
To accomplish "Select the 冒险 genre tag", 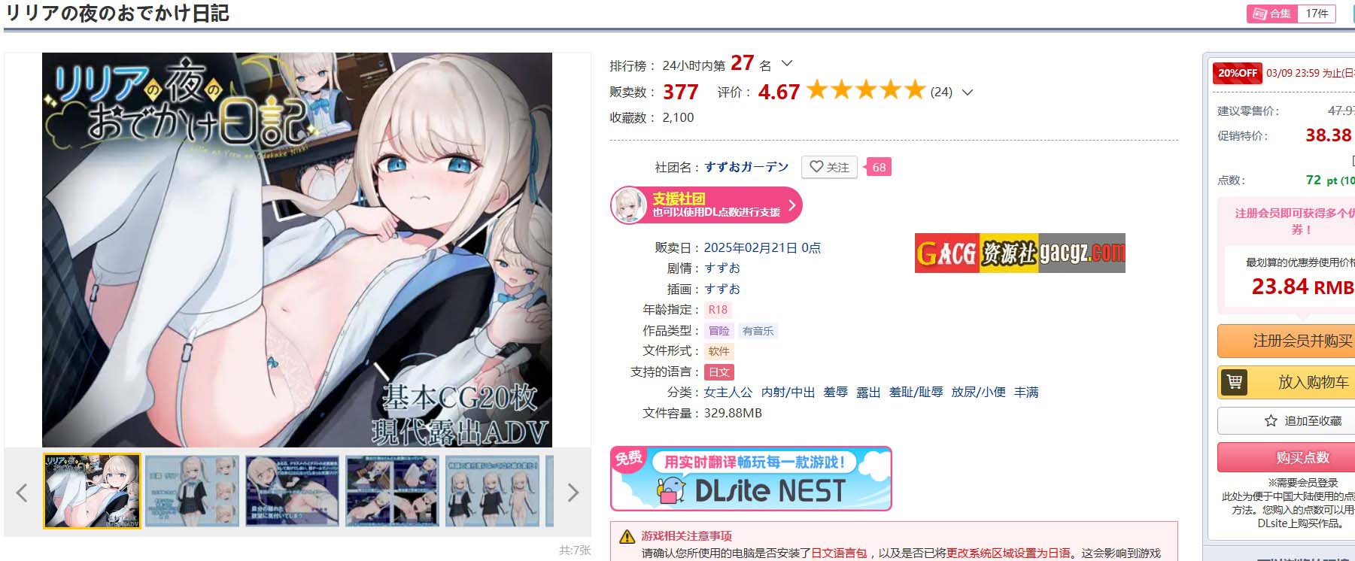I will tap(719, 331).
